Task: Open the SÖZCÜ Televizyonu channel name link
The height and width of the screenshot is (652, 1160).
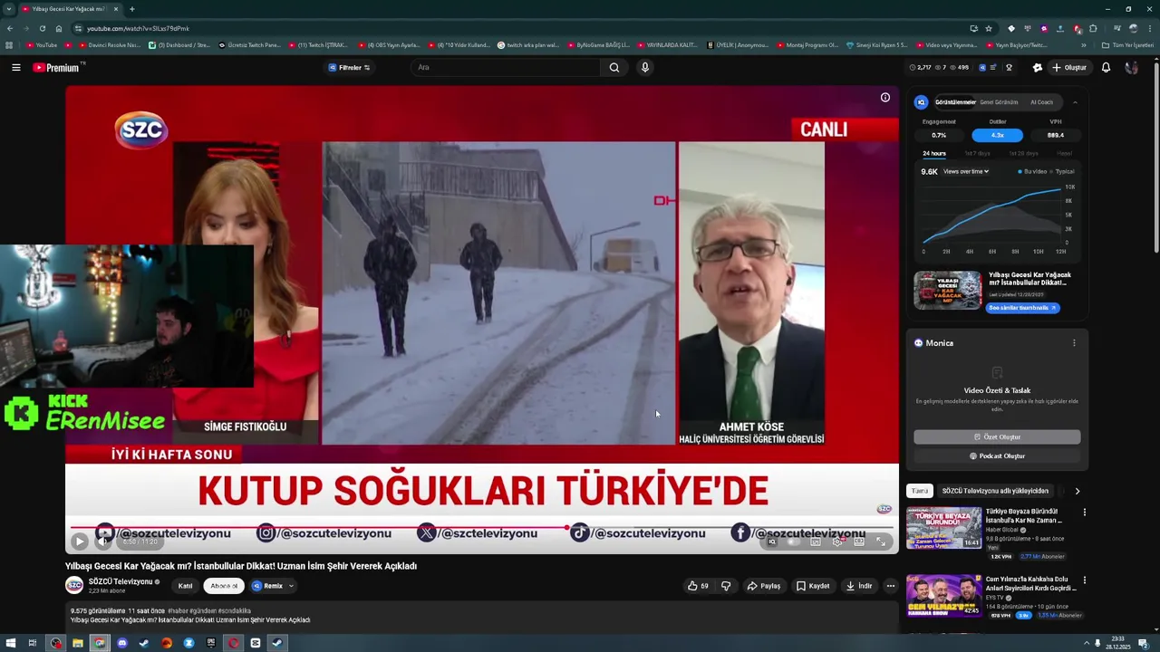Action: coord(121,581)
